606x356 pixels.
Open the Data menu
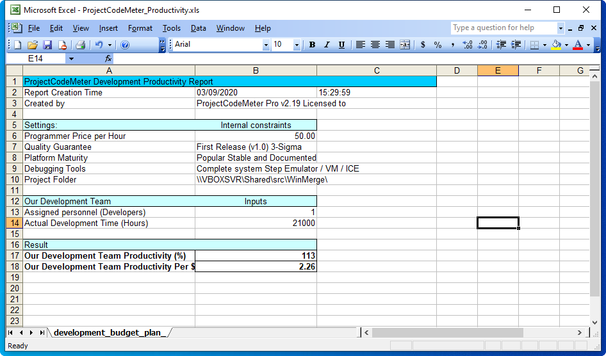click(x=198, y=28)
